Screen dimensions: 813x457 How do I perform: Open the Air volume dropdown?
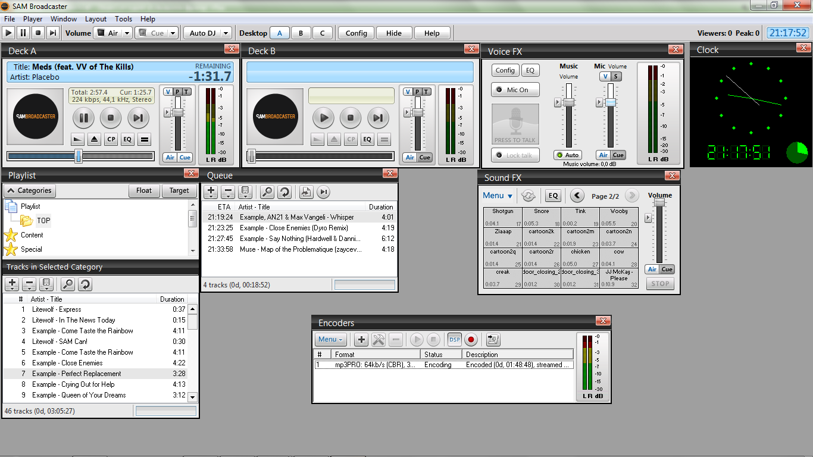[x=127, y=33]
